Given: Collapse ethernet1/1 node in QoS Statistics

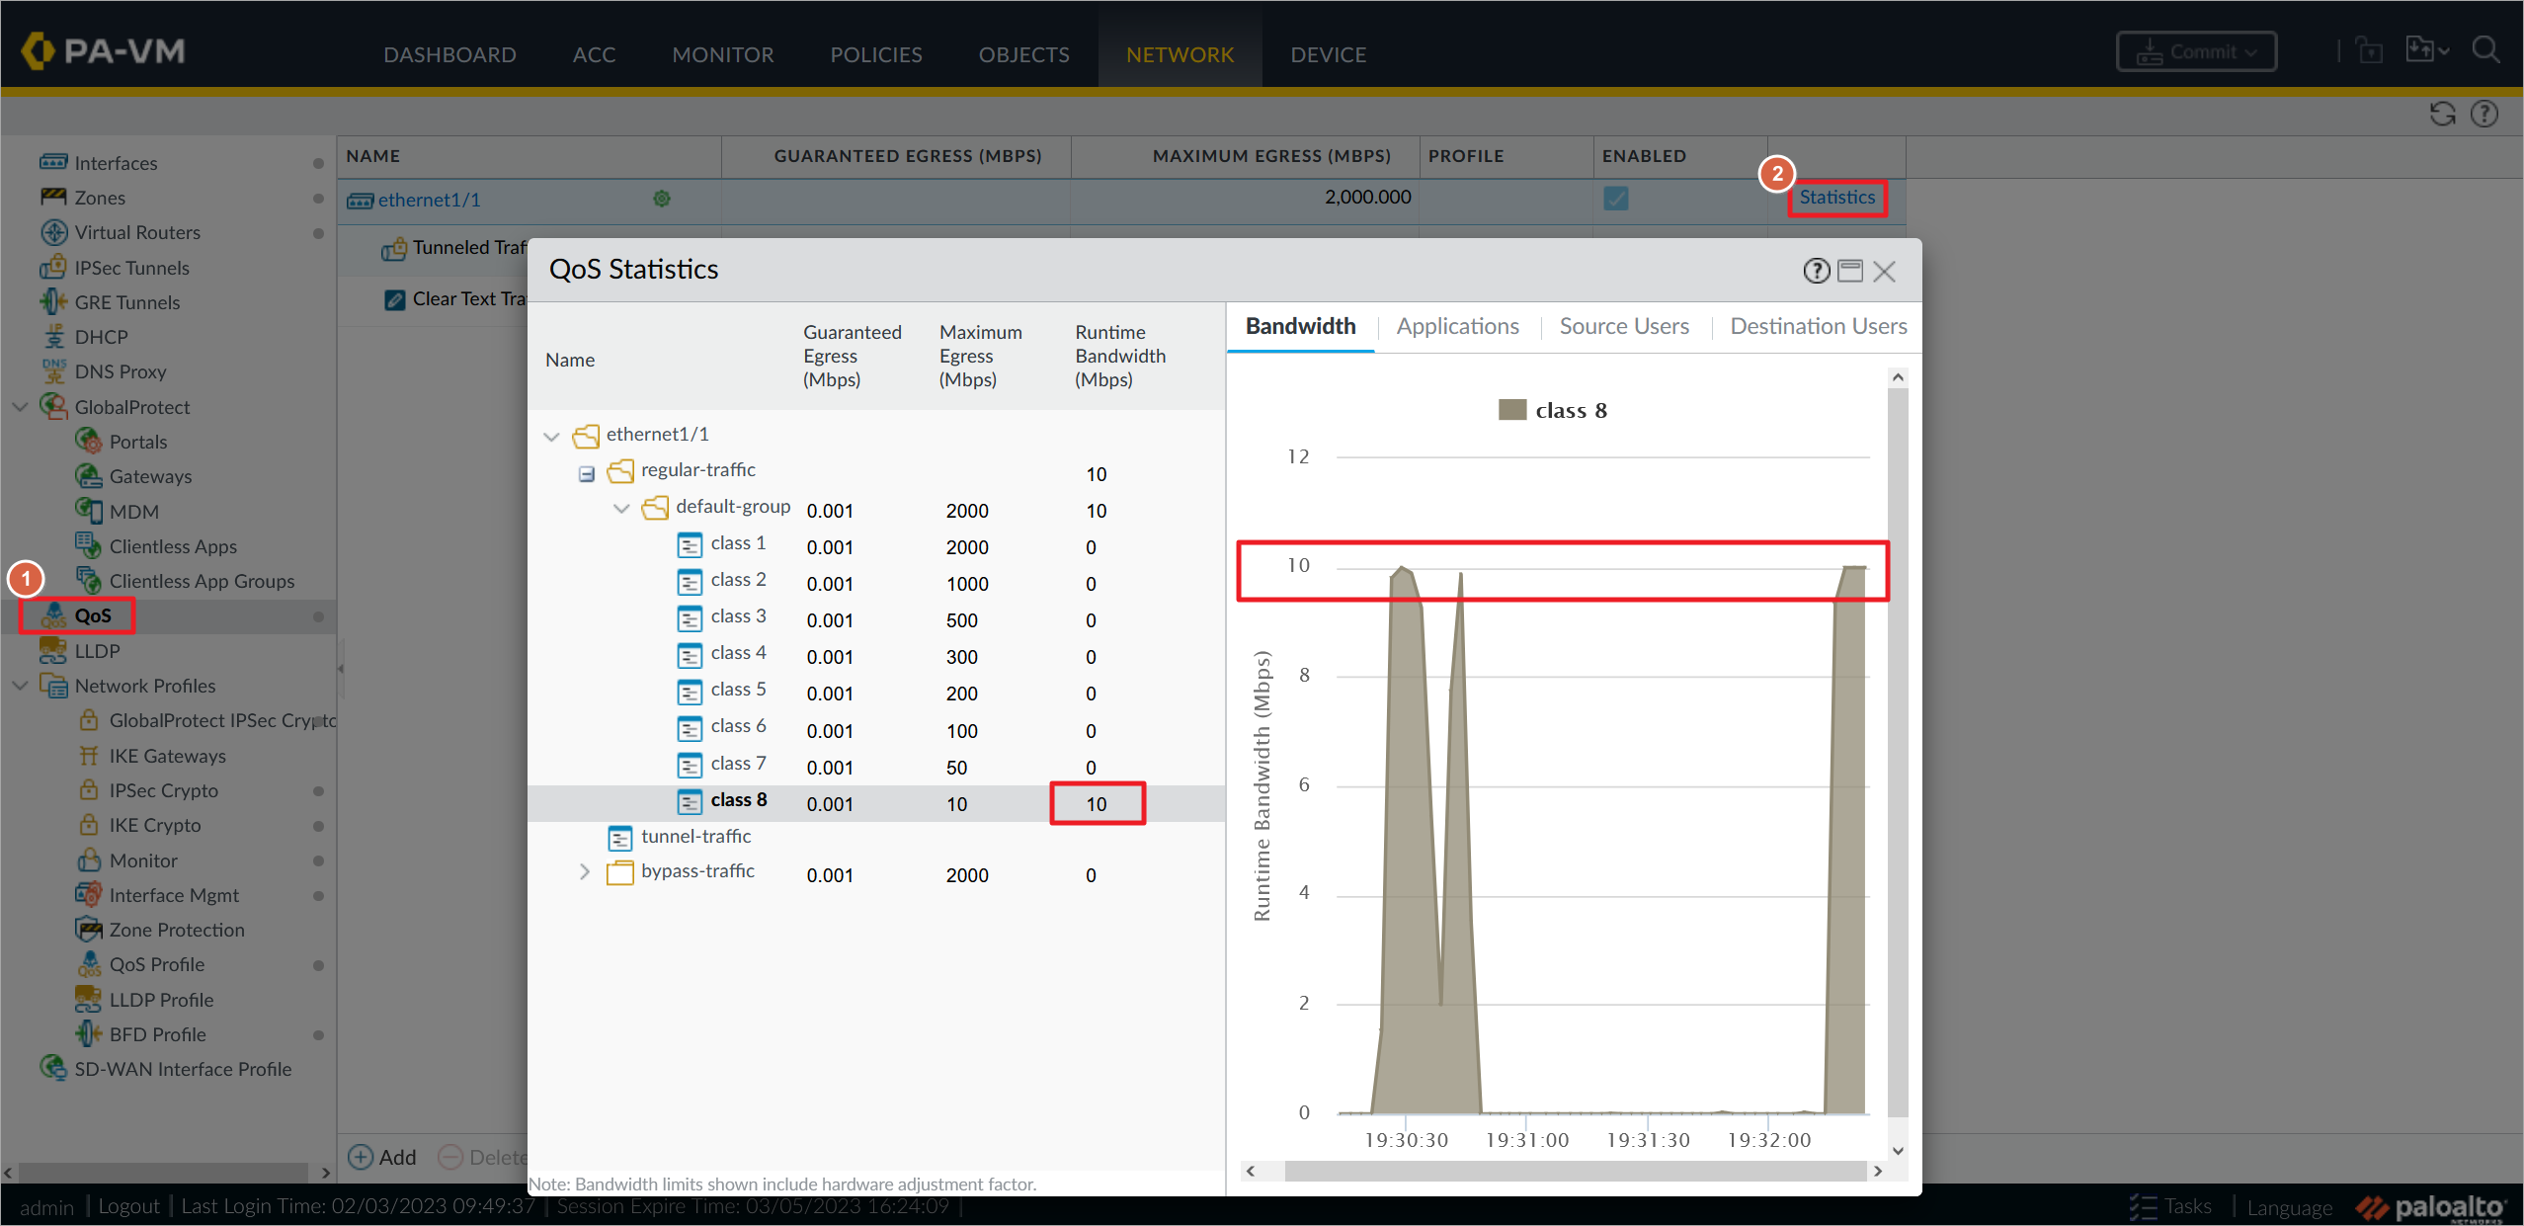Looking at the screenshot, I should pos(551,436).
